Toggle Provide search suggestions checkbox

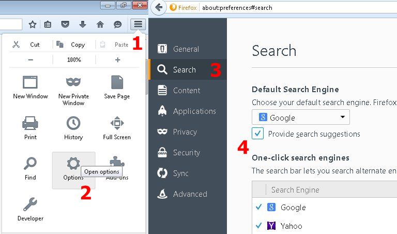click(258, 134)
